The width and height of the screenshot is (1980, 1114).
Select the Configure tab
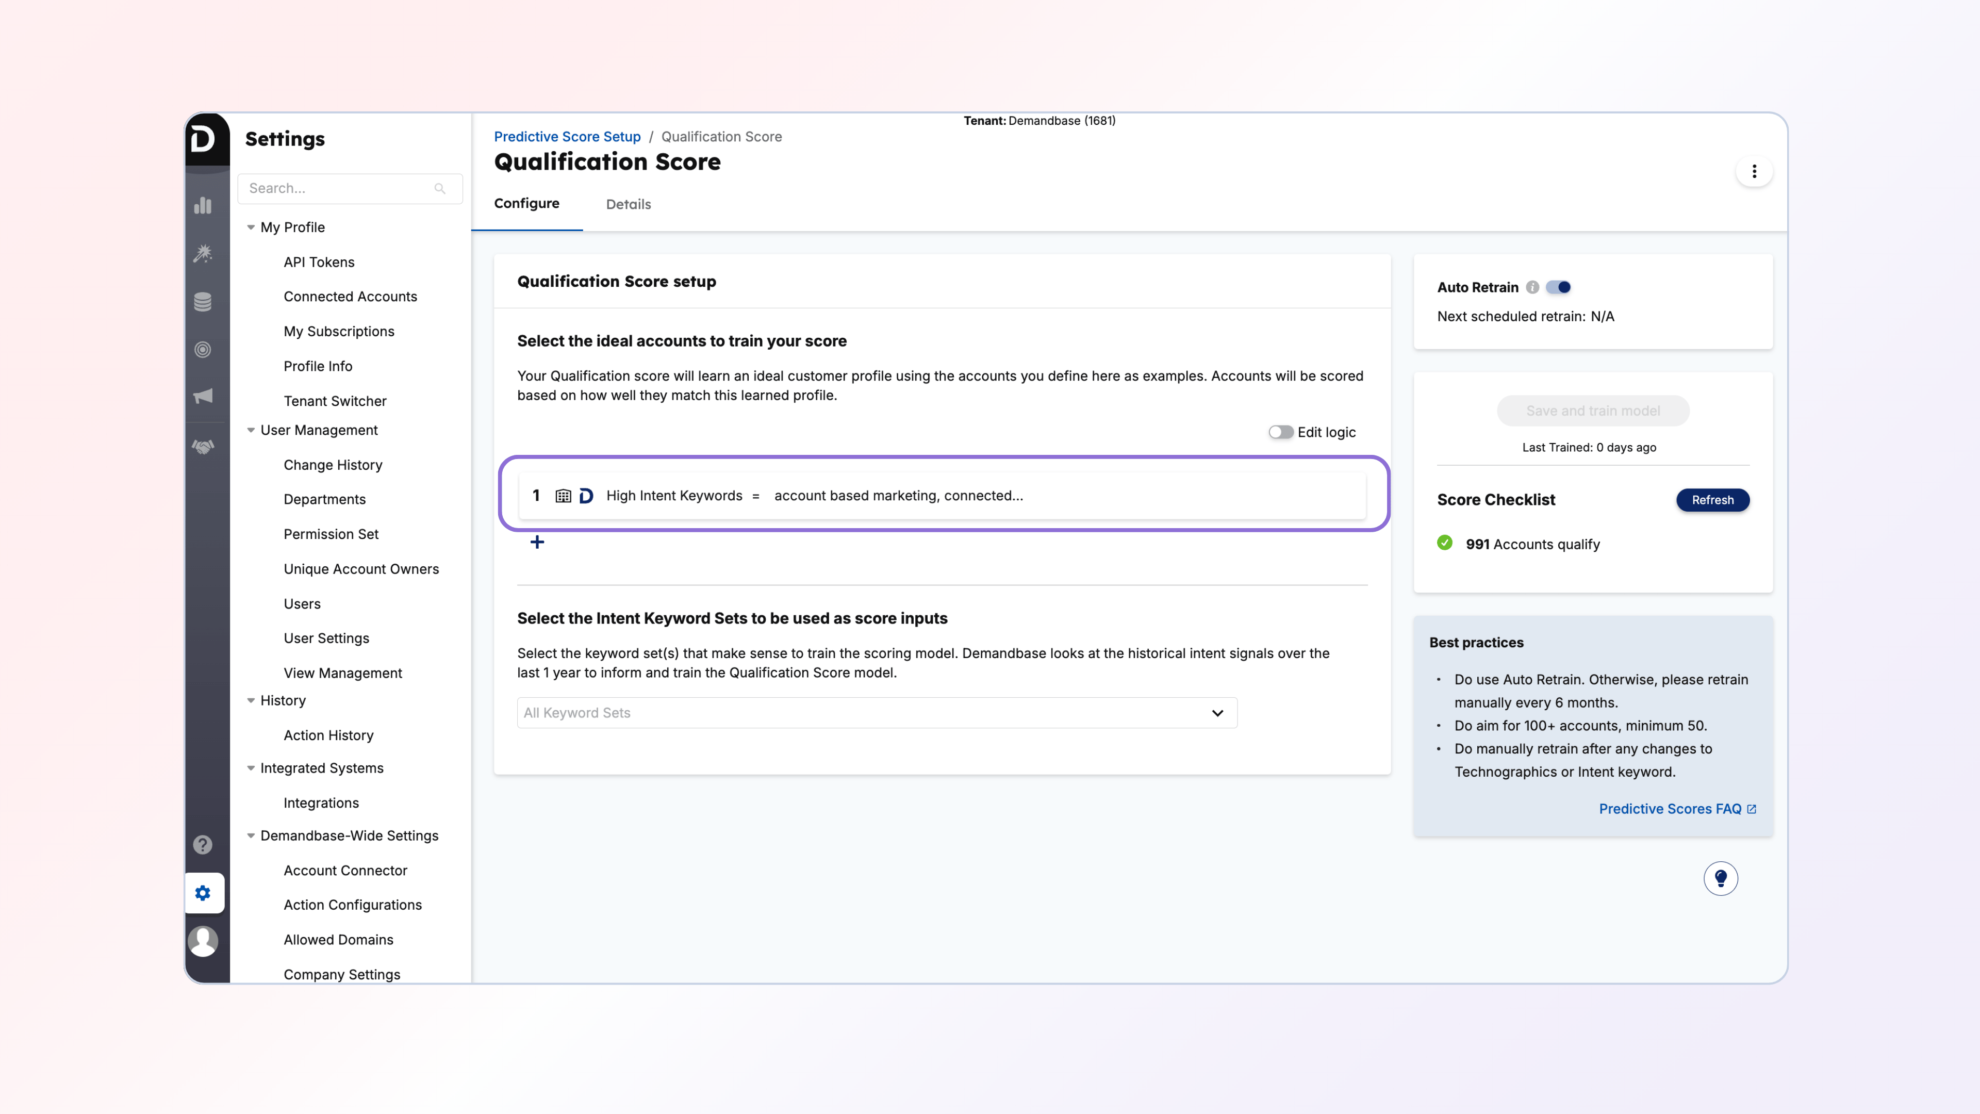pos(526,204)
